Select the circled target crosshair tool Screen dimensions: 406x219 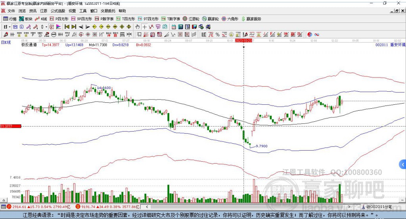pyautogui.click(x=81, y=34)
